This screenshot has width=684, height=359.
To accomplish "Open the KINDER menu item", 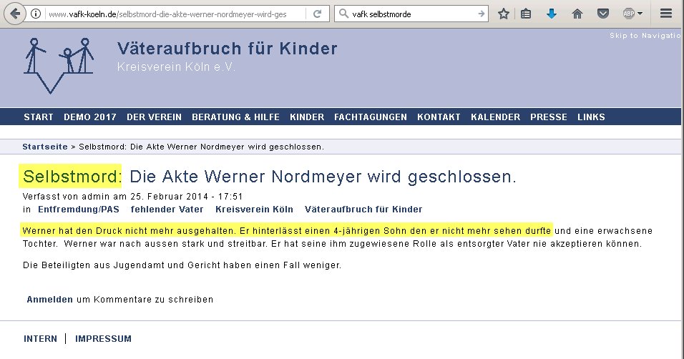I will click(307, 117).
